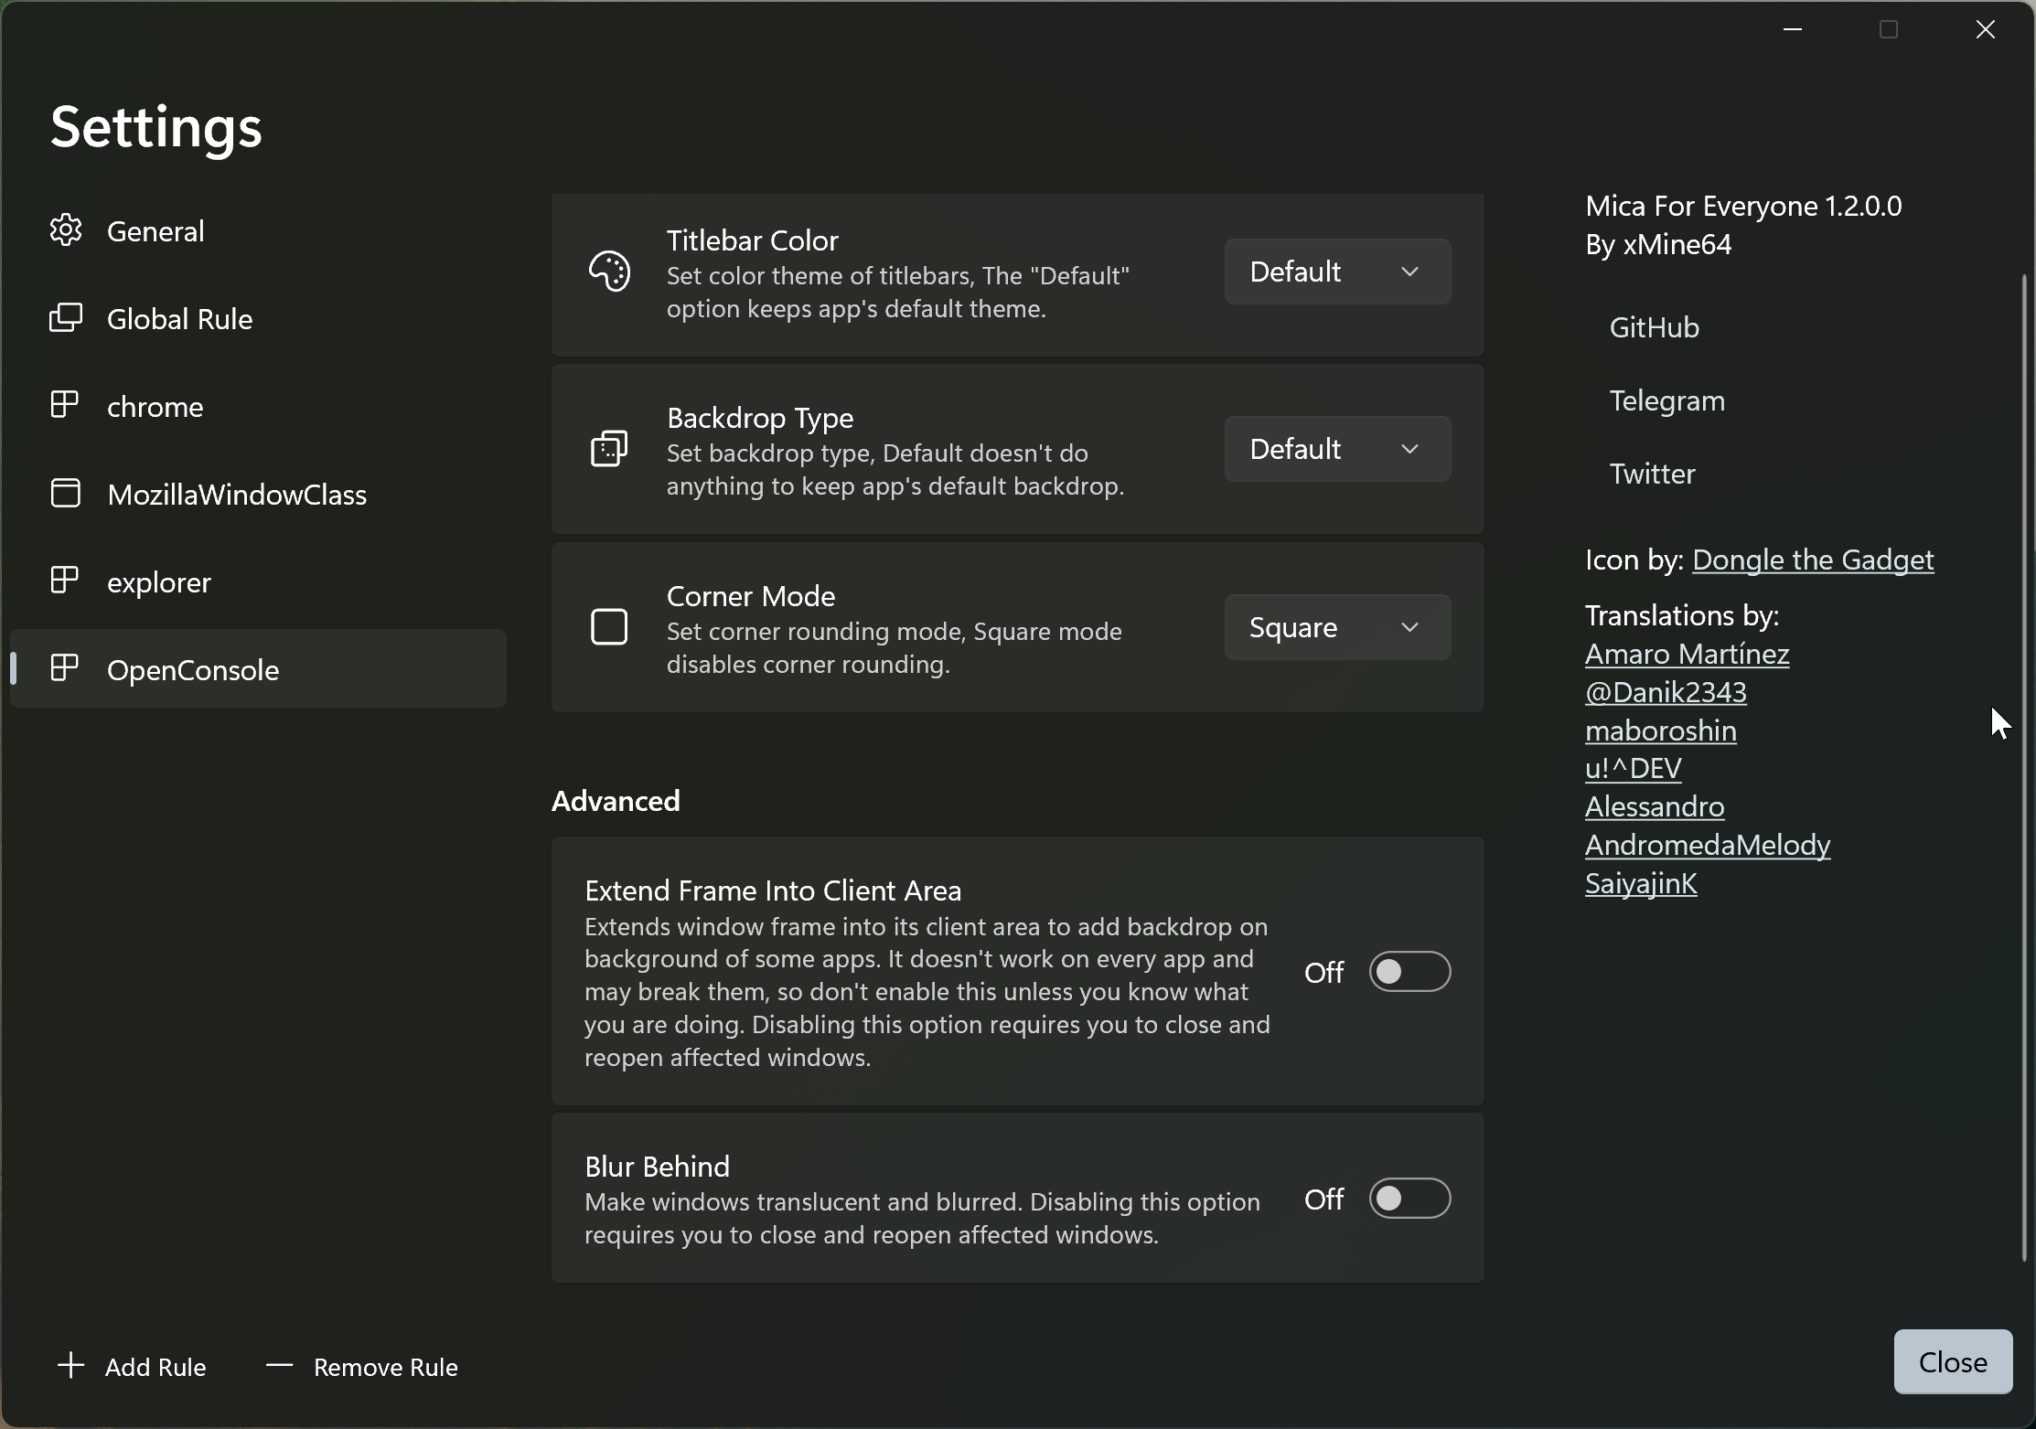This screenshot has height=1429, width=2036.
Task: Open the Dongle the Gadget link
Action: [x=1812, y=560]
